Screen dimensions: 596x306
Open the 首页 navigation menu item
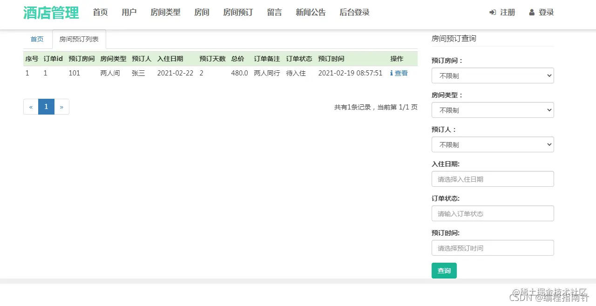pos(100,13)
